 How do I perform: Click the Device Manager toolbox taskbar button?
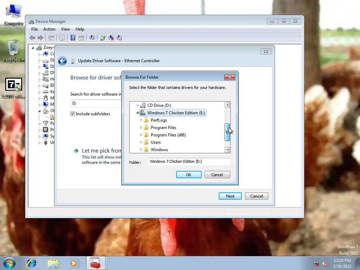click(x=96, y=263)
